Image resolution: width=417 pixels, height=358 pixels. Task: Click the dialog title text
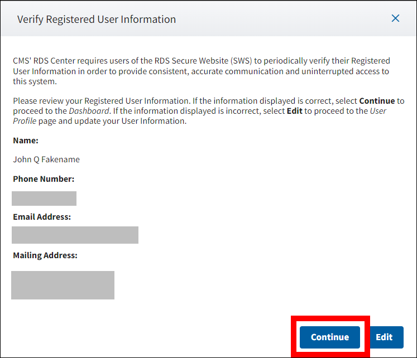click(97, 20)
